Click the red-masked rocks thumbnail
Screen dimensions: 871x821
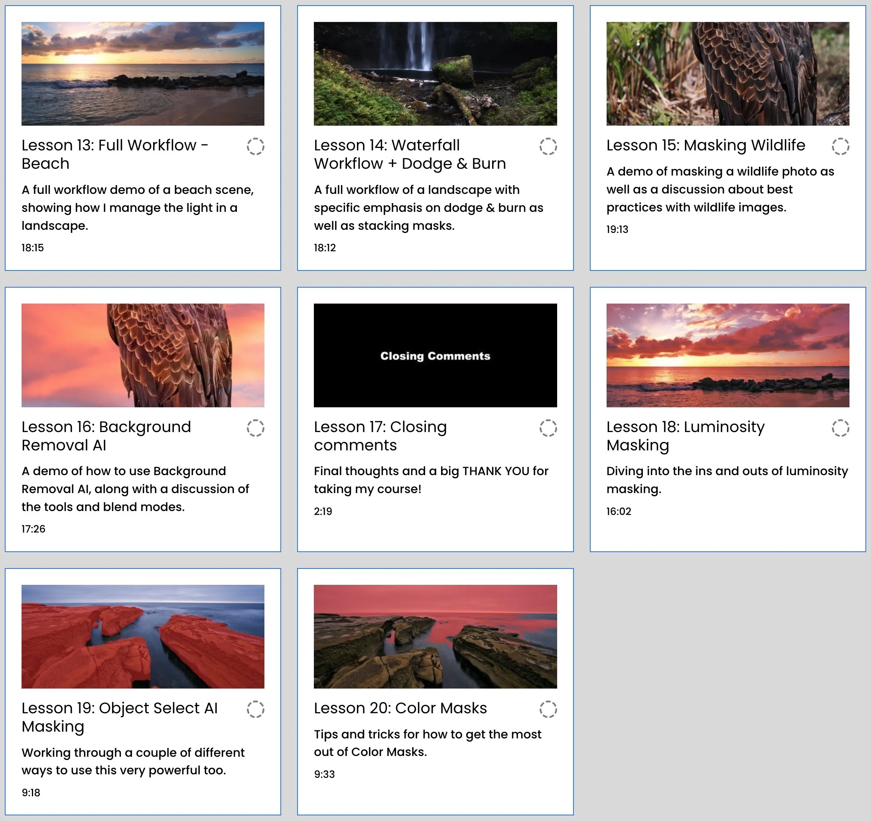(x=143, y=636)
